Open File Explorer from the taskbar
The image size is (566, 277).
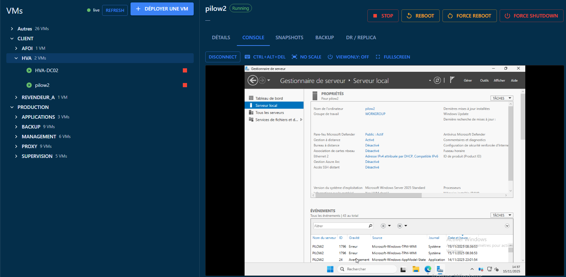[416, 269]
